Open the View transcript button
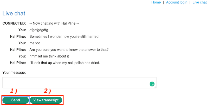208x107 pixels. [46, 100]
